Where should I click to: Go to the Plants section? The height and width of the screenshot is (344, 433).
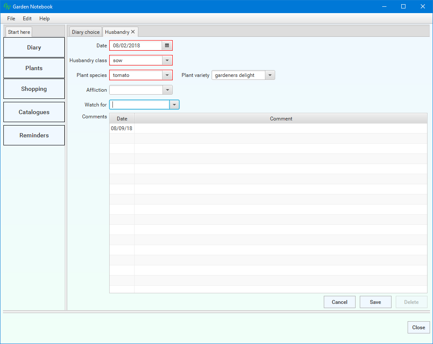pyautogui.click(x=34, y=68)
